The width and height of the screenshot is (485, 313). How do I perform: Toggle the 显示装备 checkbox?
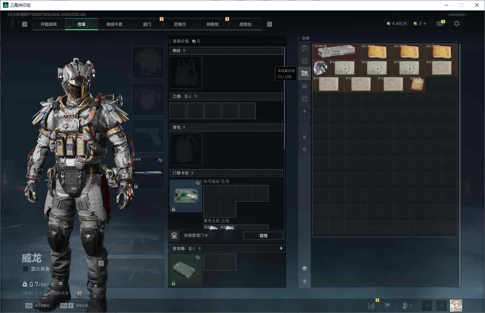(25, 269)
